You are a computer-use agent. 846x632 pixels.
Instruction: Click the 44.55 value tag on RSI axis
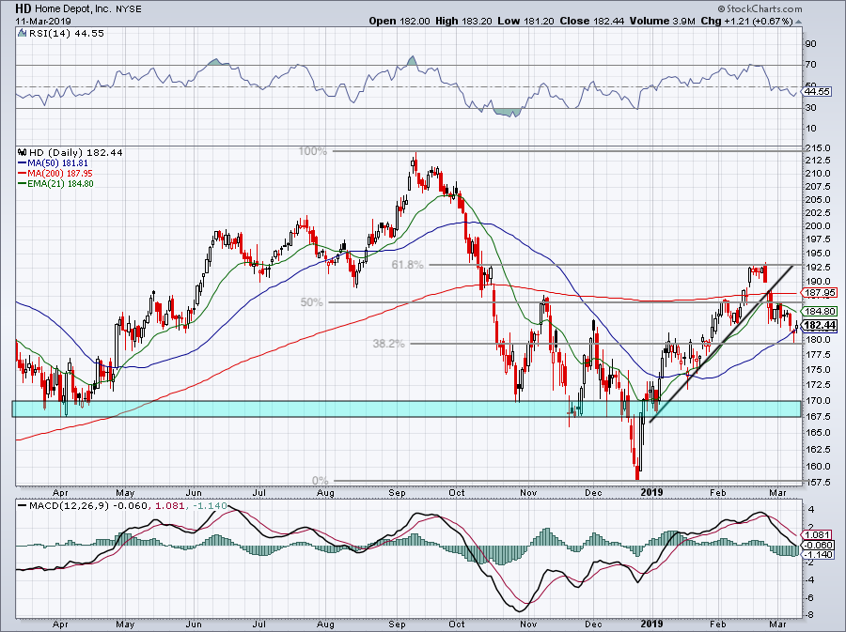[x=818, y=92]
